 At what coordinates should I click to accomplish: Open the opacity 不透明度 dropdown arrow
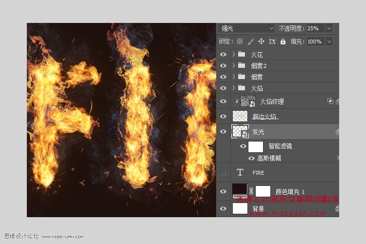point(329,28)
